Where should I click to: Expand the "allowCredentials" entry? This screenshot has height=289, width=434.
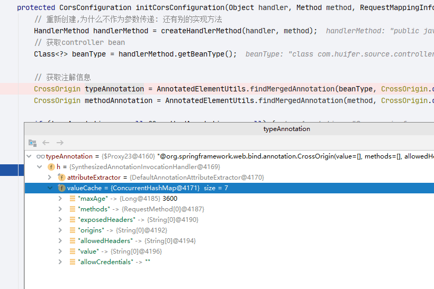pos(60,262)
